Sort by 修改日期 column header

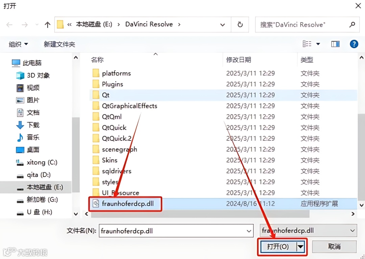(239, 60)
